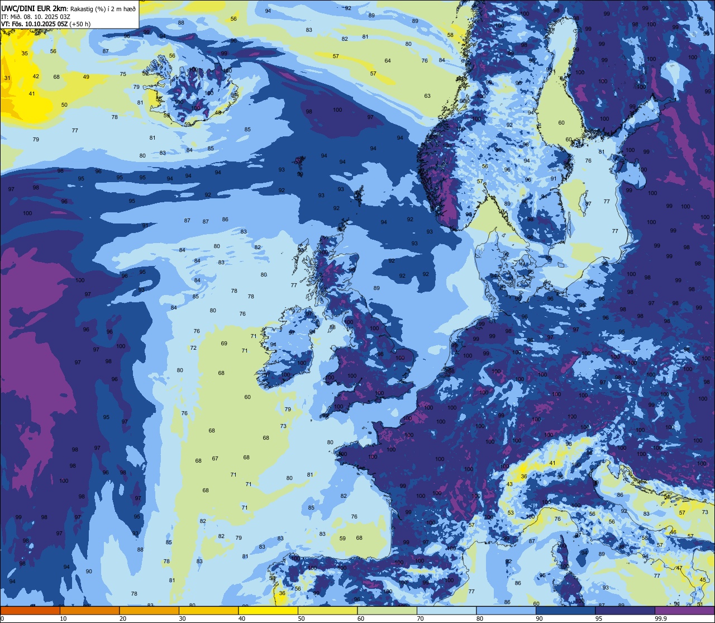This screenshot has height=623, width=715.
Task: Click the '31' humidity value on the map
Action: coord(7,78)
